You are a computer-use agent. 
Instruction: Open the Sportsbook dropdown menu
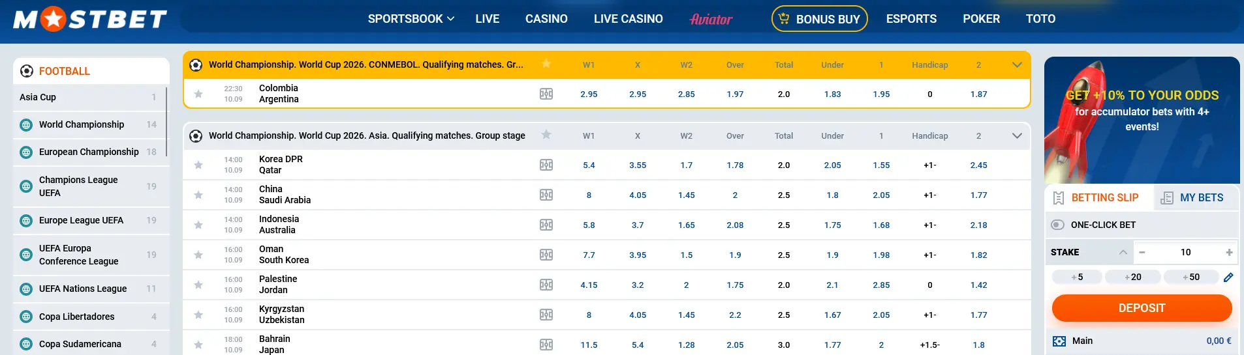(411, 19)
